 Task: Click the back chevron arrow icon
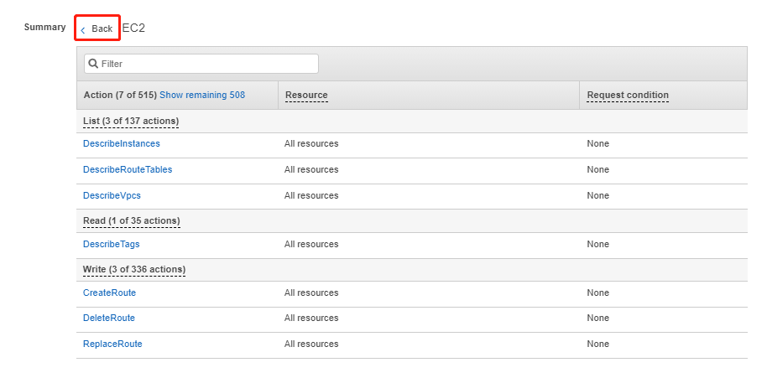[83, 29]
